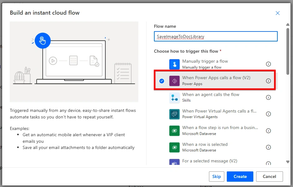Click the Power Virtual Agents icon
Viewport: 293px width, 187px height.
174,114
